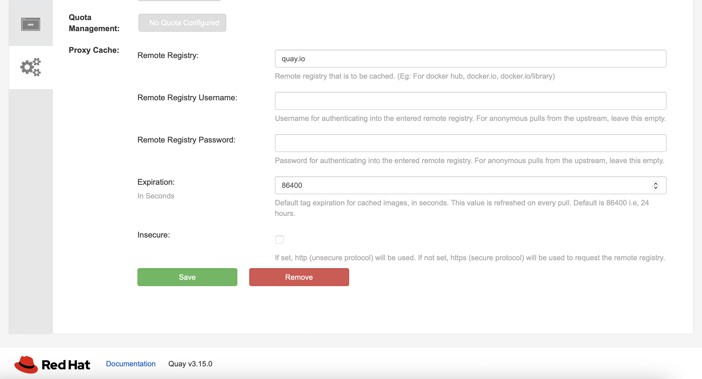Click the Remote Registry Username input field
Image resolution: width=702 pixels, height=379 pixels.
pyautogui.click(x=470, y=101)
